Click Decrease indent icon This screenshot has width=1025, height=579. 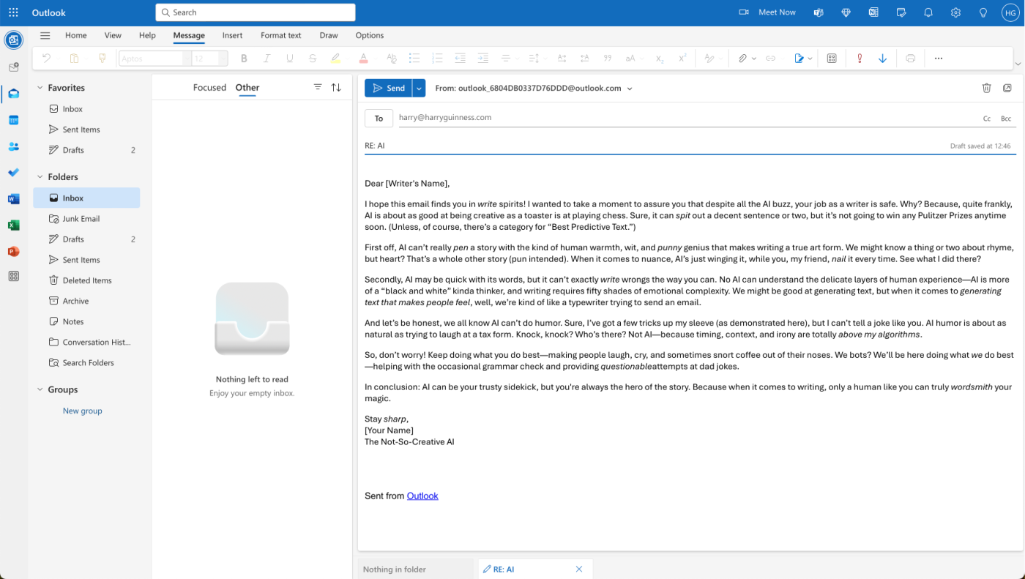click(x=460, y=59)
